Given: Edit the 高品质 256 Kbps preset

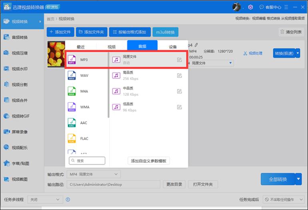Looking at the screenshot, I should [x=179, y=76].
